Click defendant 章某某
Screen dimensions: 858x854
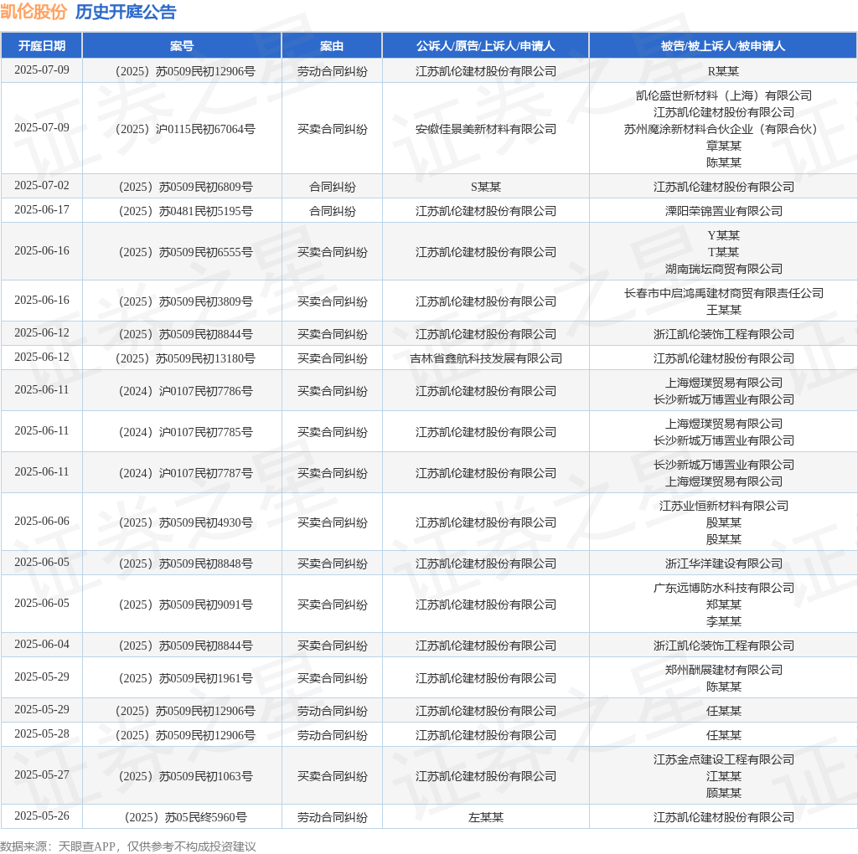point(723,146)
